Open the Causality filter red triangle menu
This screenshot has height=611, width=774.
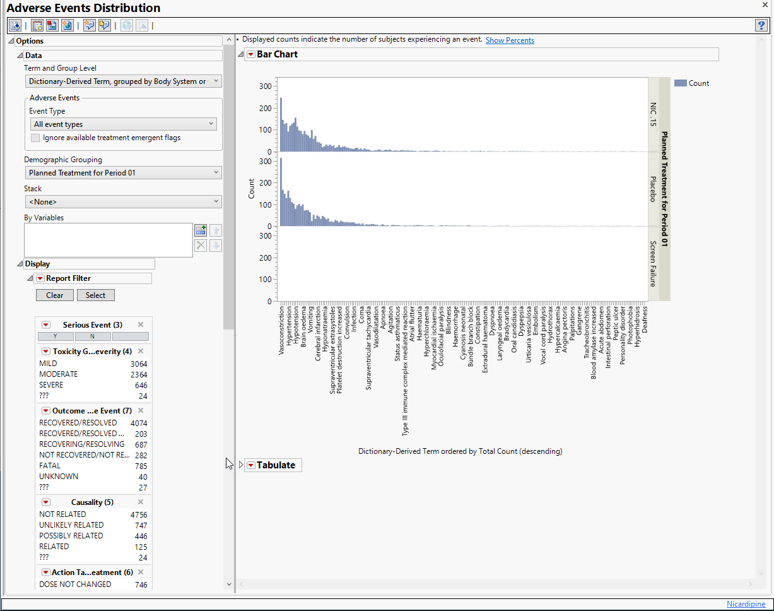(x=46, y=502)
